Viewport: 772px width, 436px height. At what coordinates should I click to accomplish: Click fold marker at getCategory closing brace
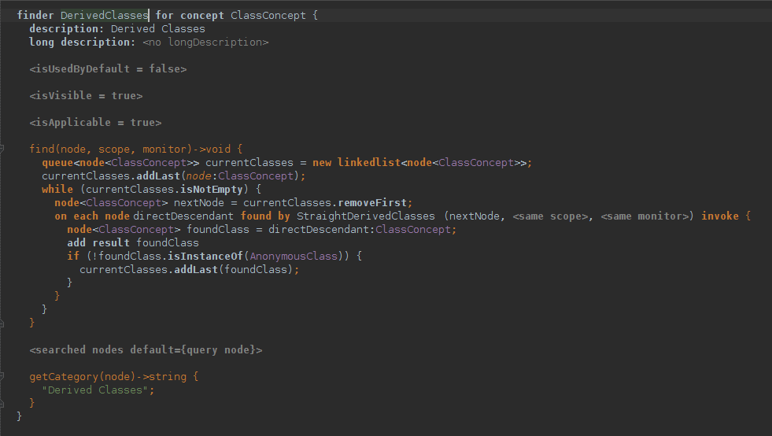pos(3,403)
